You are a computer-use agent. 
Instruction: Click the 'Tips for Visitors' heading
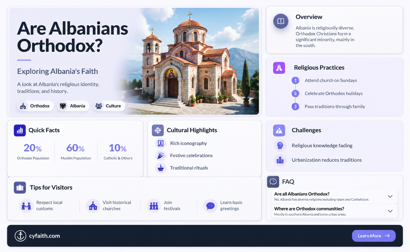51,187
